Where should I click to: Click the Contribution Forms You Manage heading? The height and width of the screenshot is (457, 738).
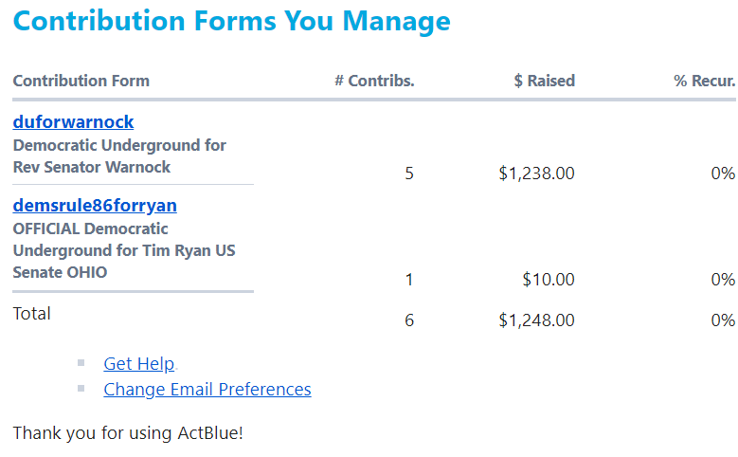point(232,21)
